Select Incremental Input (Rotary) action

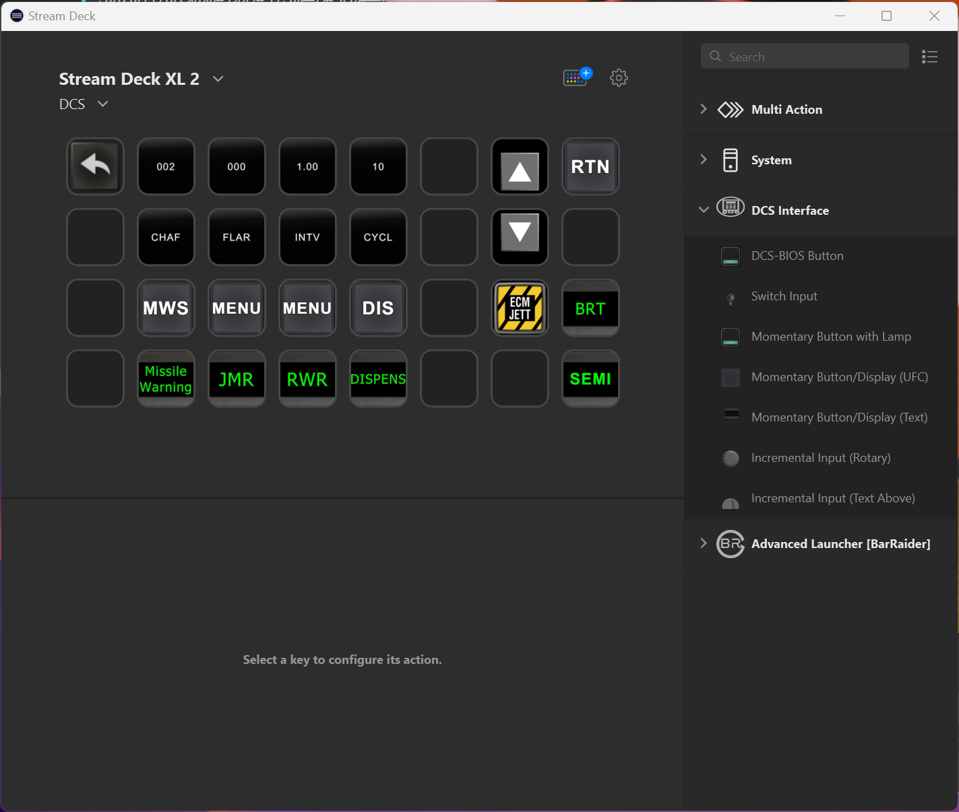point(820,458)
